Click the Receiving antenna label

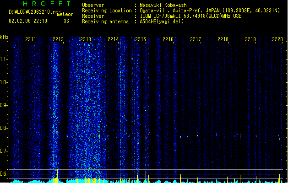105,22
